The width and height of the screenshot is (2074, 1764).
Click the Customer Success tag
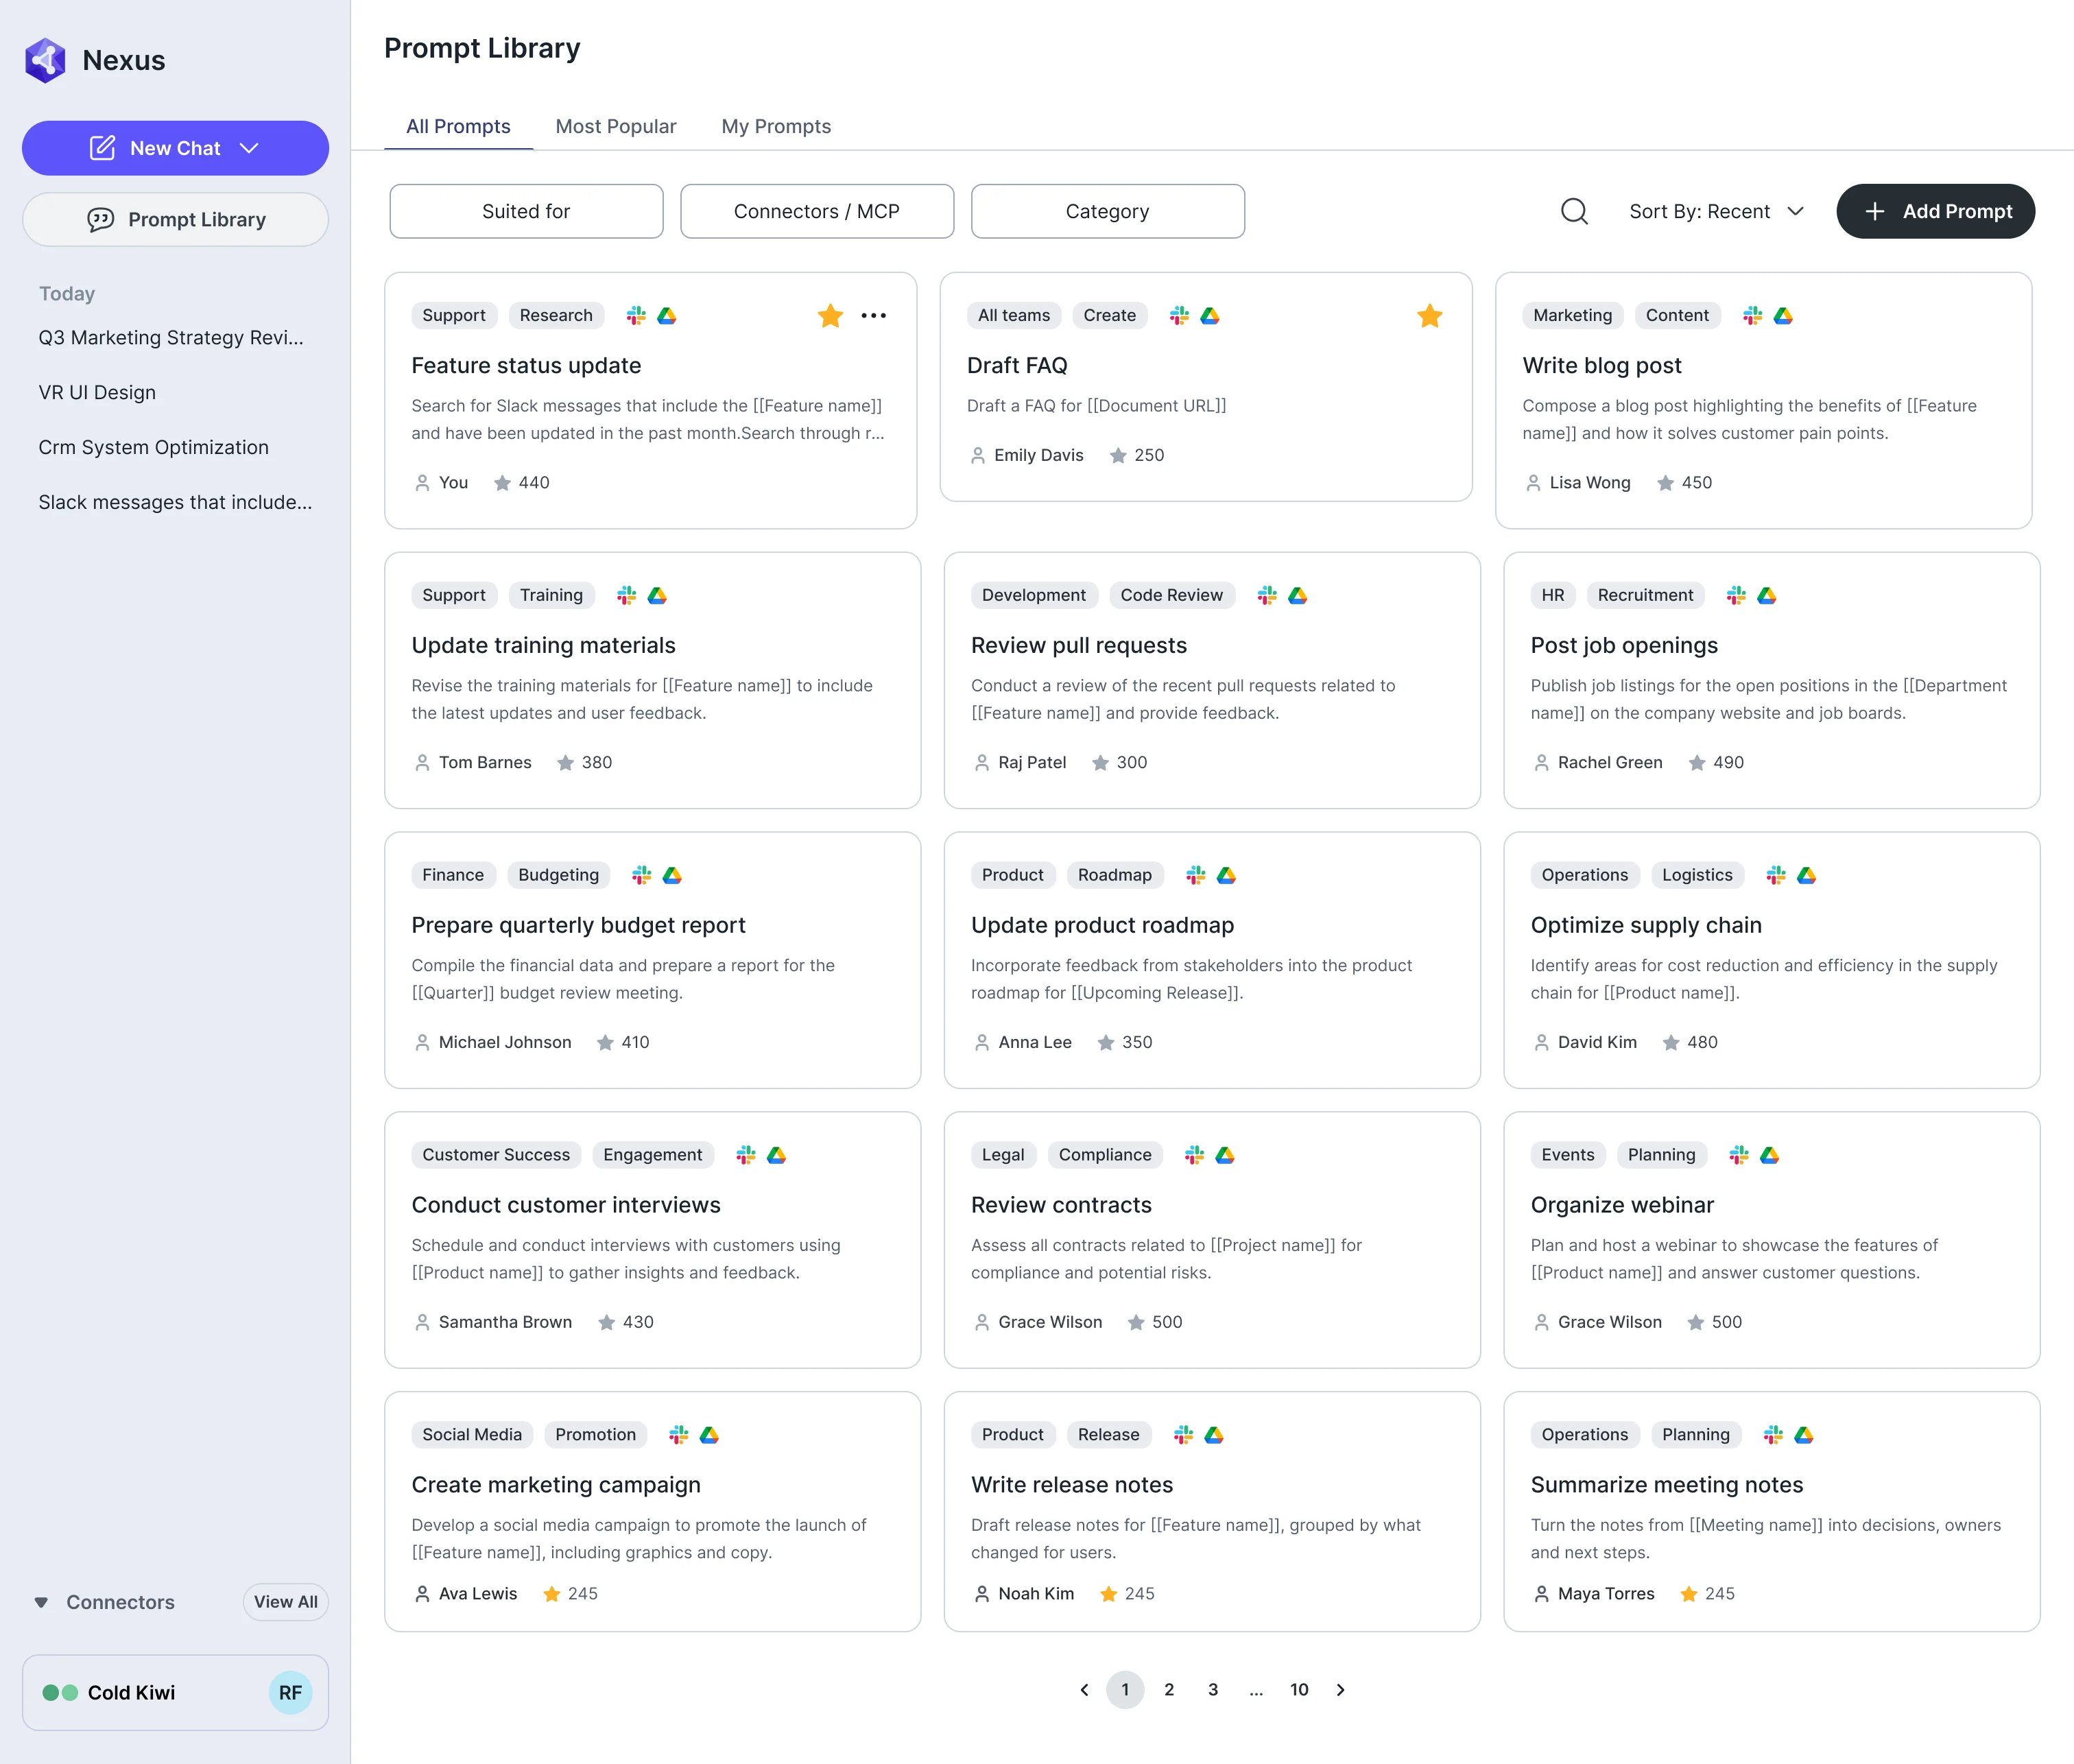tap(496, 1156)
